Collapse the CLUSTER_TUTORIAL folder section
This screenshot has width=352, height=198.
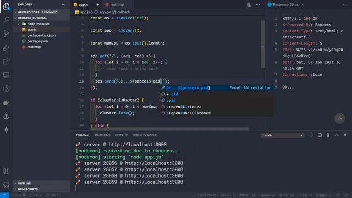point(42,18)
